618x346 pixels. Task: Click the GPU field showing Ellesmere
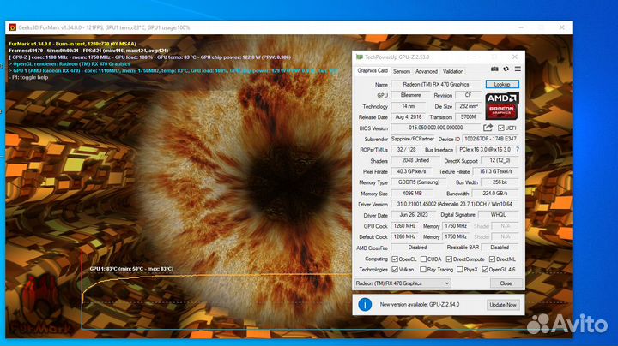[410, 95]
